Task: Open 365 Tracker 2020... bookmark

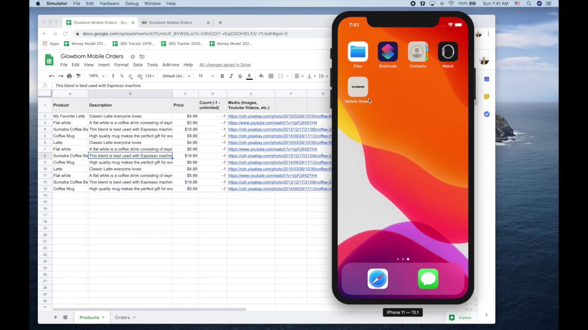Action: point(182,44)
